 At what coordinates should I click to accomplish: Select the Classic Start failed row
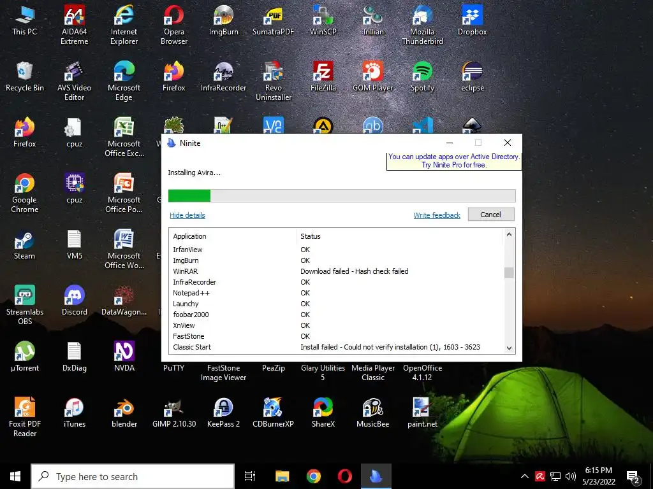[337, 347]
